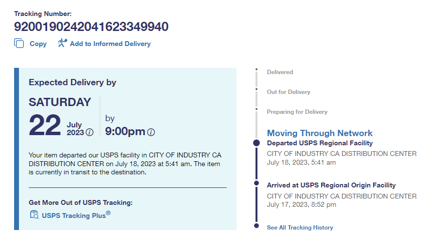Click the Informed Delivery mail carrier icon
This screenshot has height=231, width=426.
click(62, 44)
